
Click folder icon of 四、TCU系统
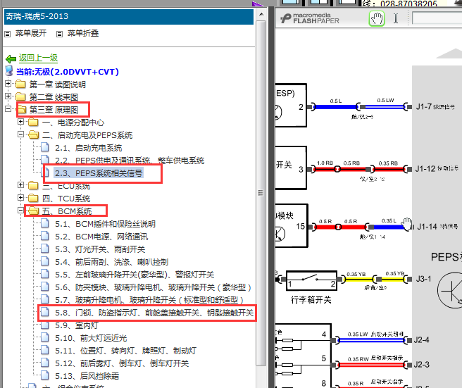coord(33,198)
